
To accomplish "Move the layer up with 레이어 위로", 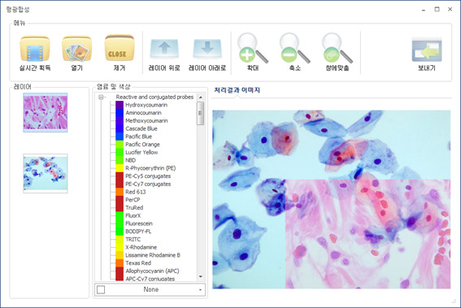I will (x=164, y=49).
